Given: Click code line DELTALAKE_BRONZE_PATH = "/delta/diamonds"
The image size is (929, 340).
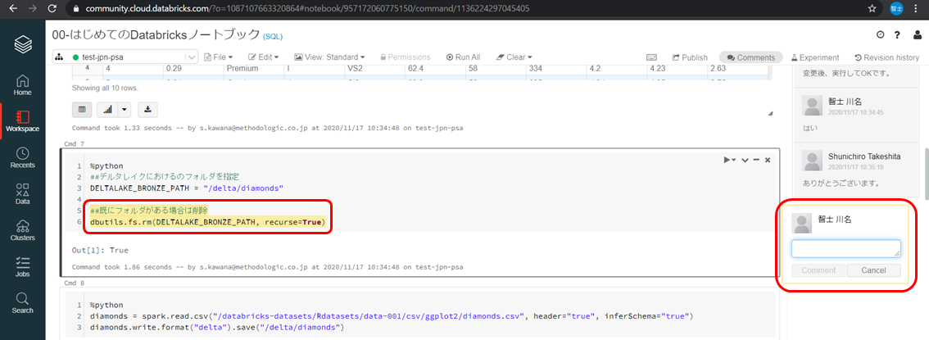Looking at the screenshot, I should pyautogui.click(x=188, y=188).
